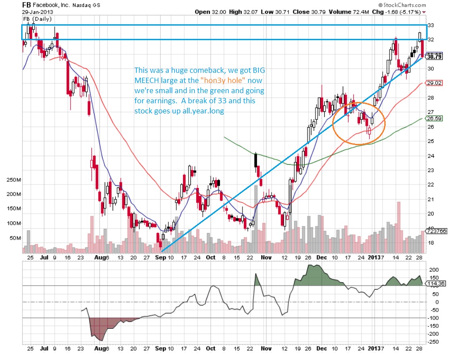Click the 200M volume axis label

click(14, 194)
